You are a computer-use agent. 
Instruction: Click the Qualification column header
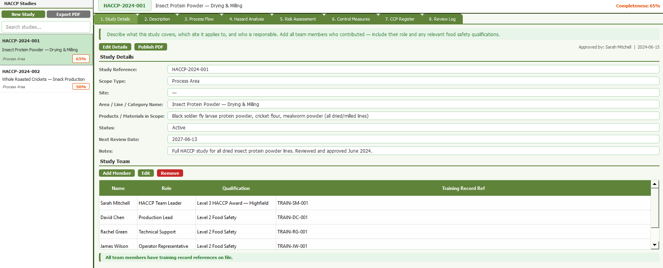pos(236,188)
